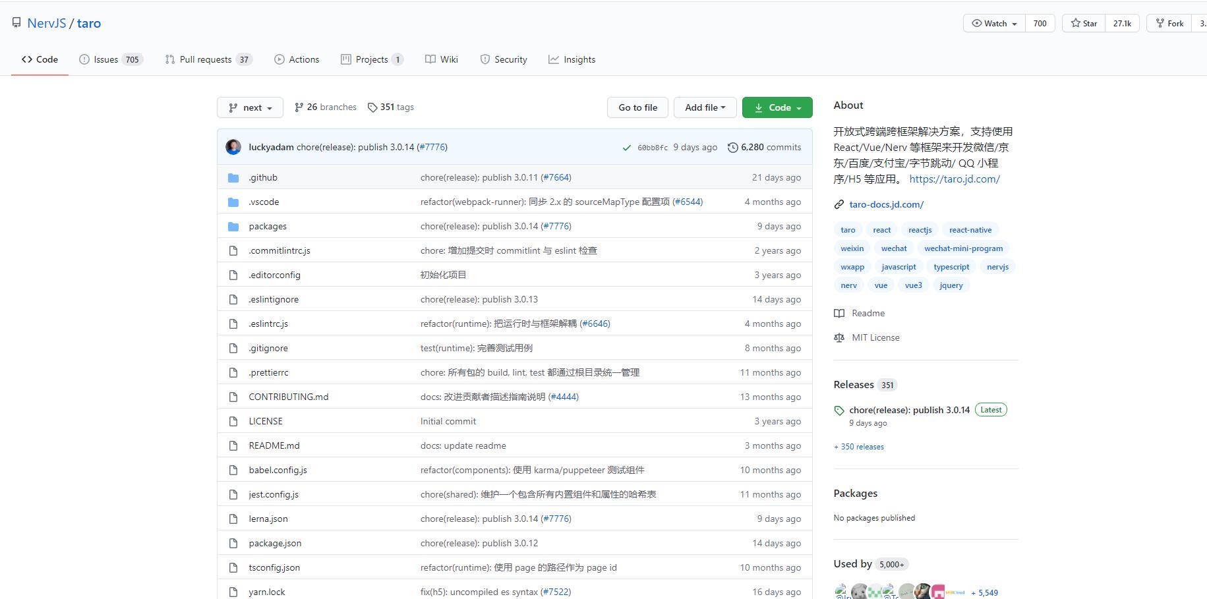Screen dimensions: 1207x599
Task: View the Insights tab
Action: (x=572, y=59)
